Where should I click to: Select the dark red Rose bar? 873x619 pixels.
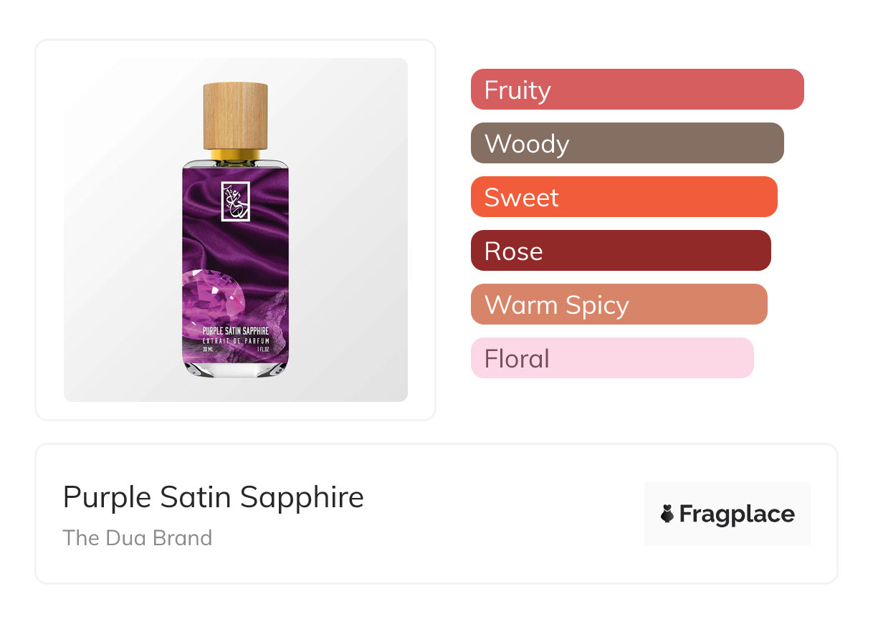click(620, 251)
